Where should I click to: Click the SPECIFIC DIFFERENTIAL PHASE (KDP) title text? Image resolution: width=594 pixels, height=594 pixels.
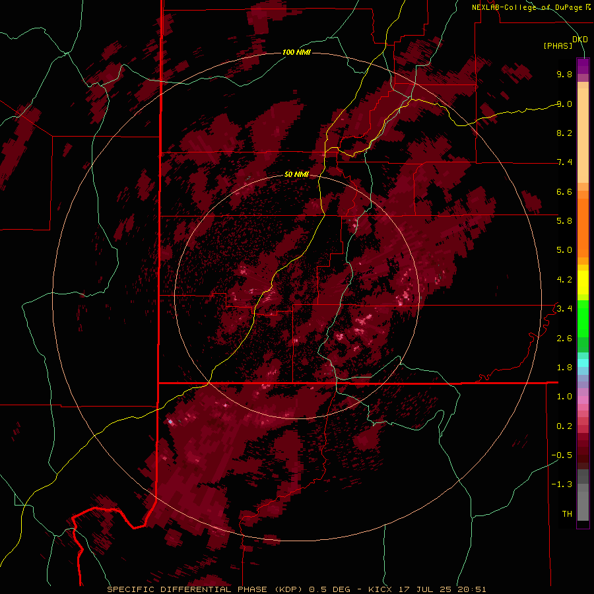click(206, 589)
